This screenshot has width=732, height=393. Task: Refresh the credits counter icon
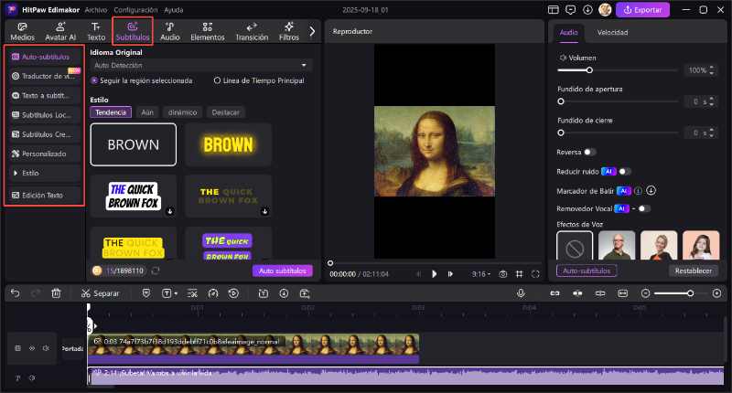(156, 271)
